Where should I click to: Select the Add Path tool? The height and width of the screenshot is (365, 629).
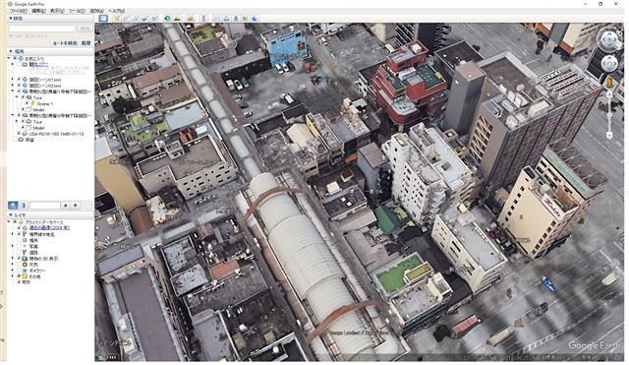coord(136,18)
